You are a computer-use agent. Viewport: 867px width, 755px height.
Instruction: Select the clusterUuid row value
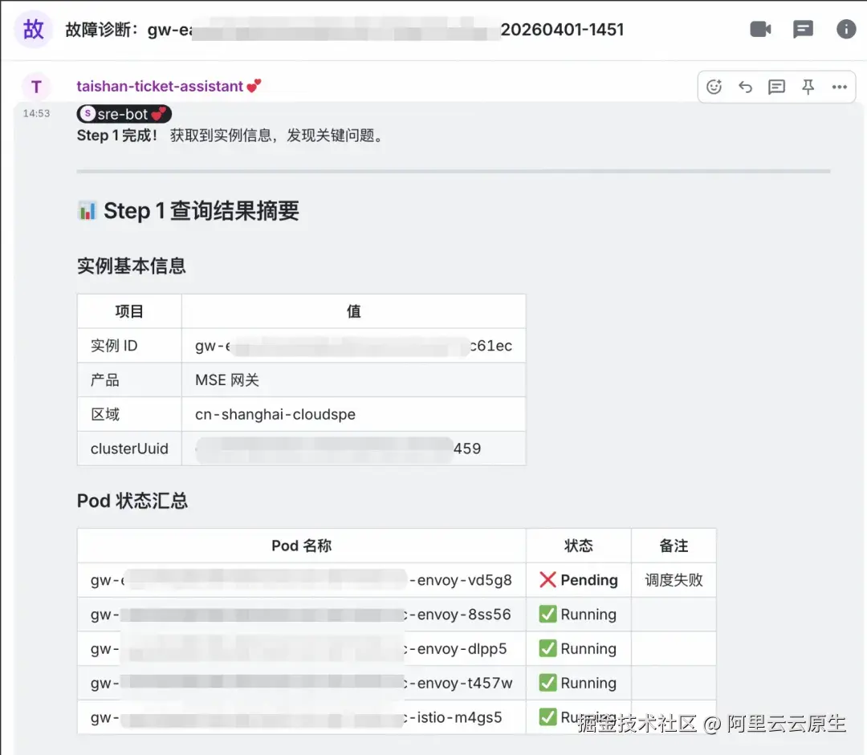[354, 449]
